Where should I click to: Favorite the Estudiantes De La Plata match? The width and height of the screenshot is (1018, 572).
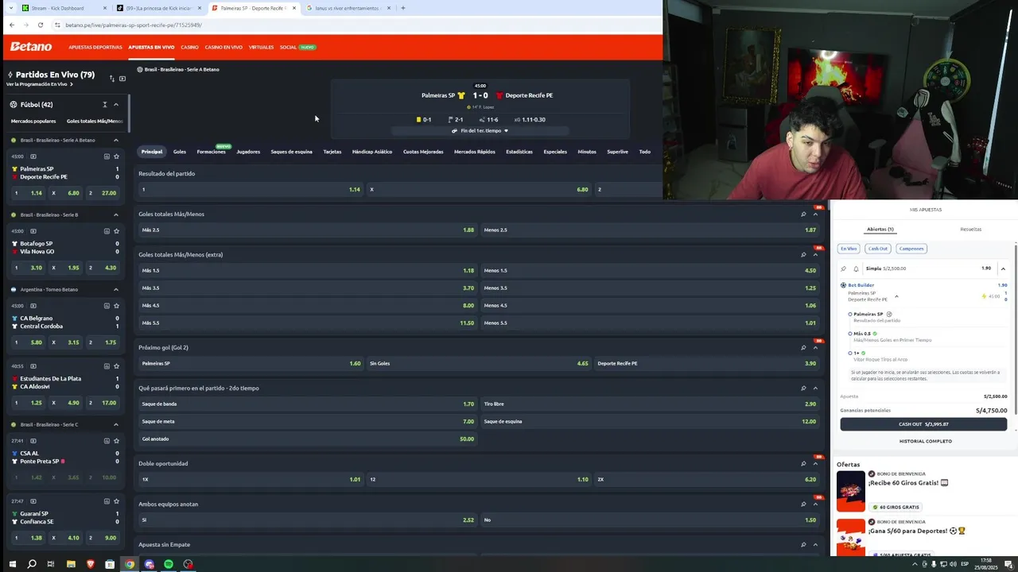(116, 366)
